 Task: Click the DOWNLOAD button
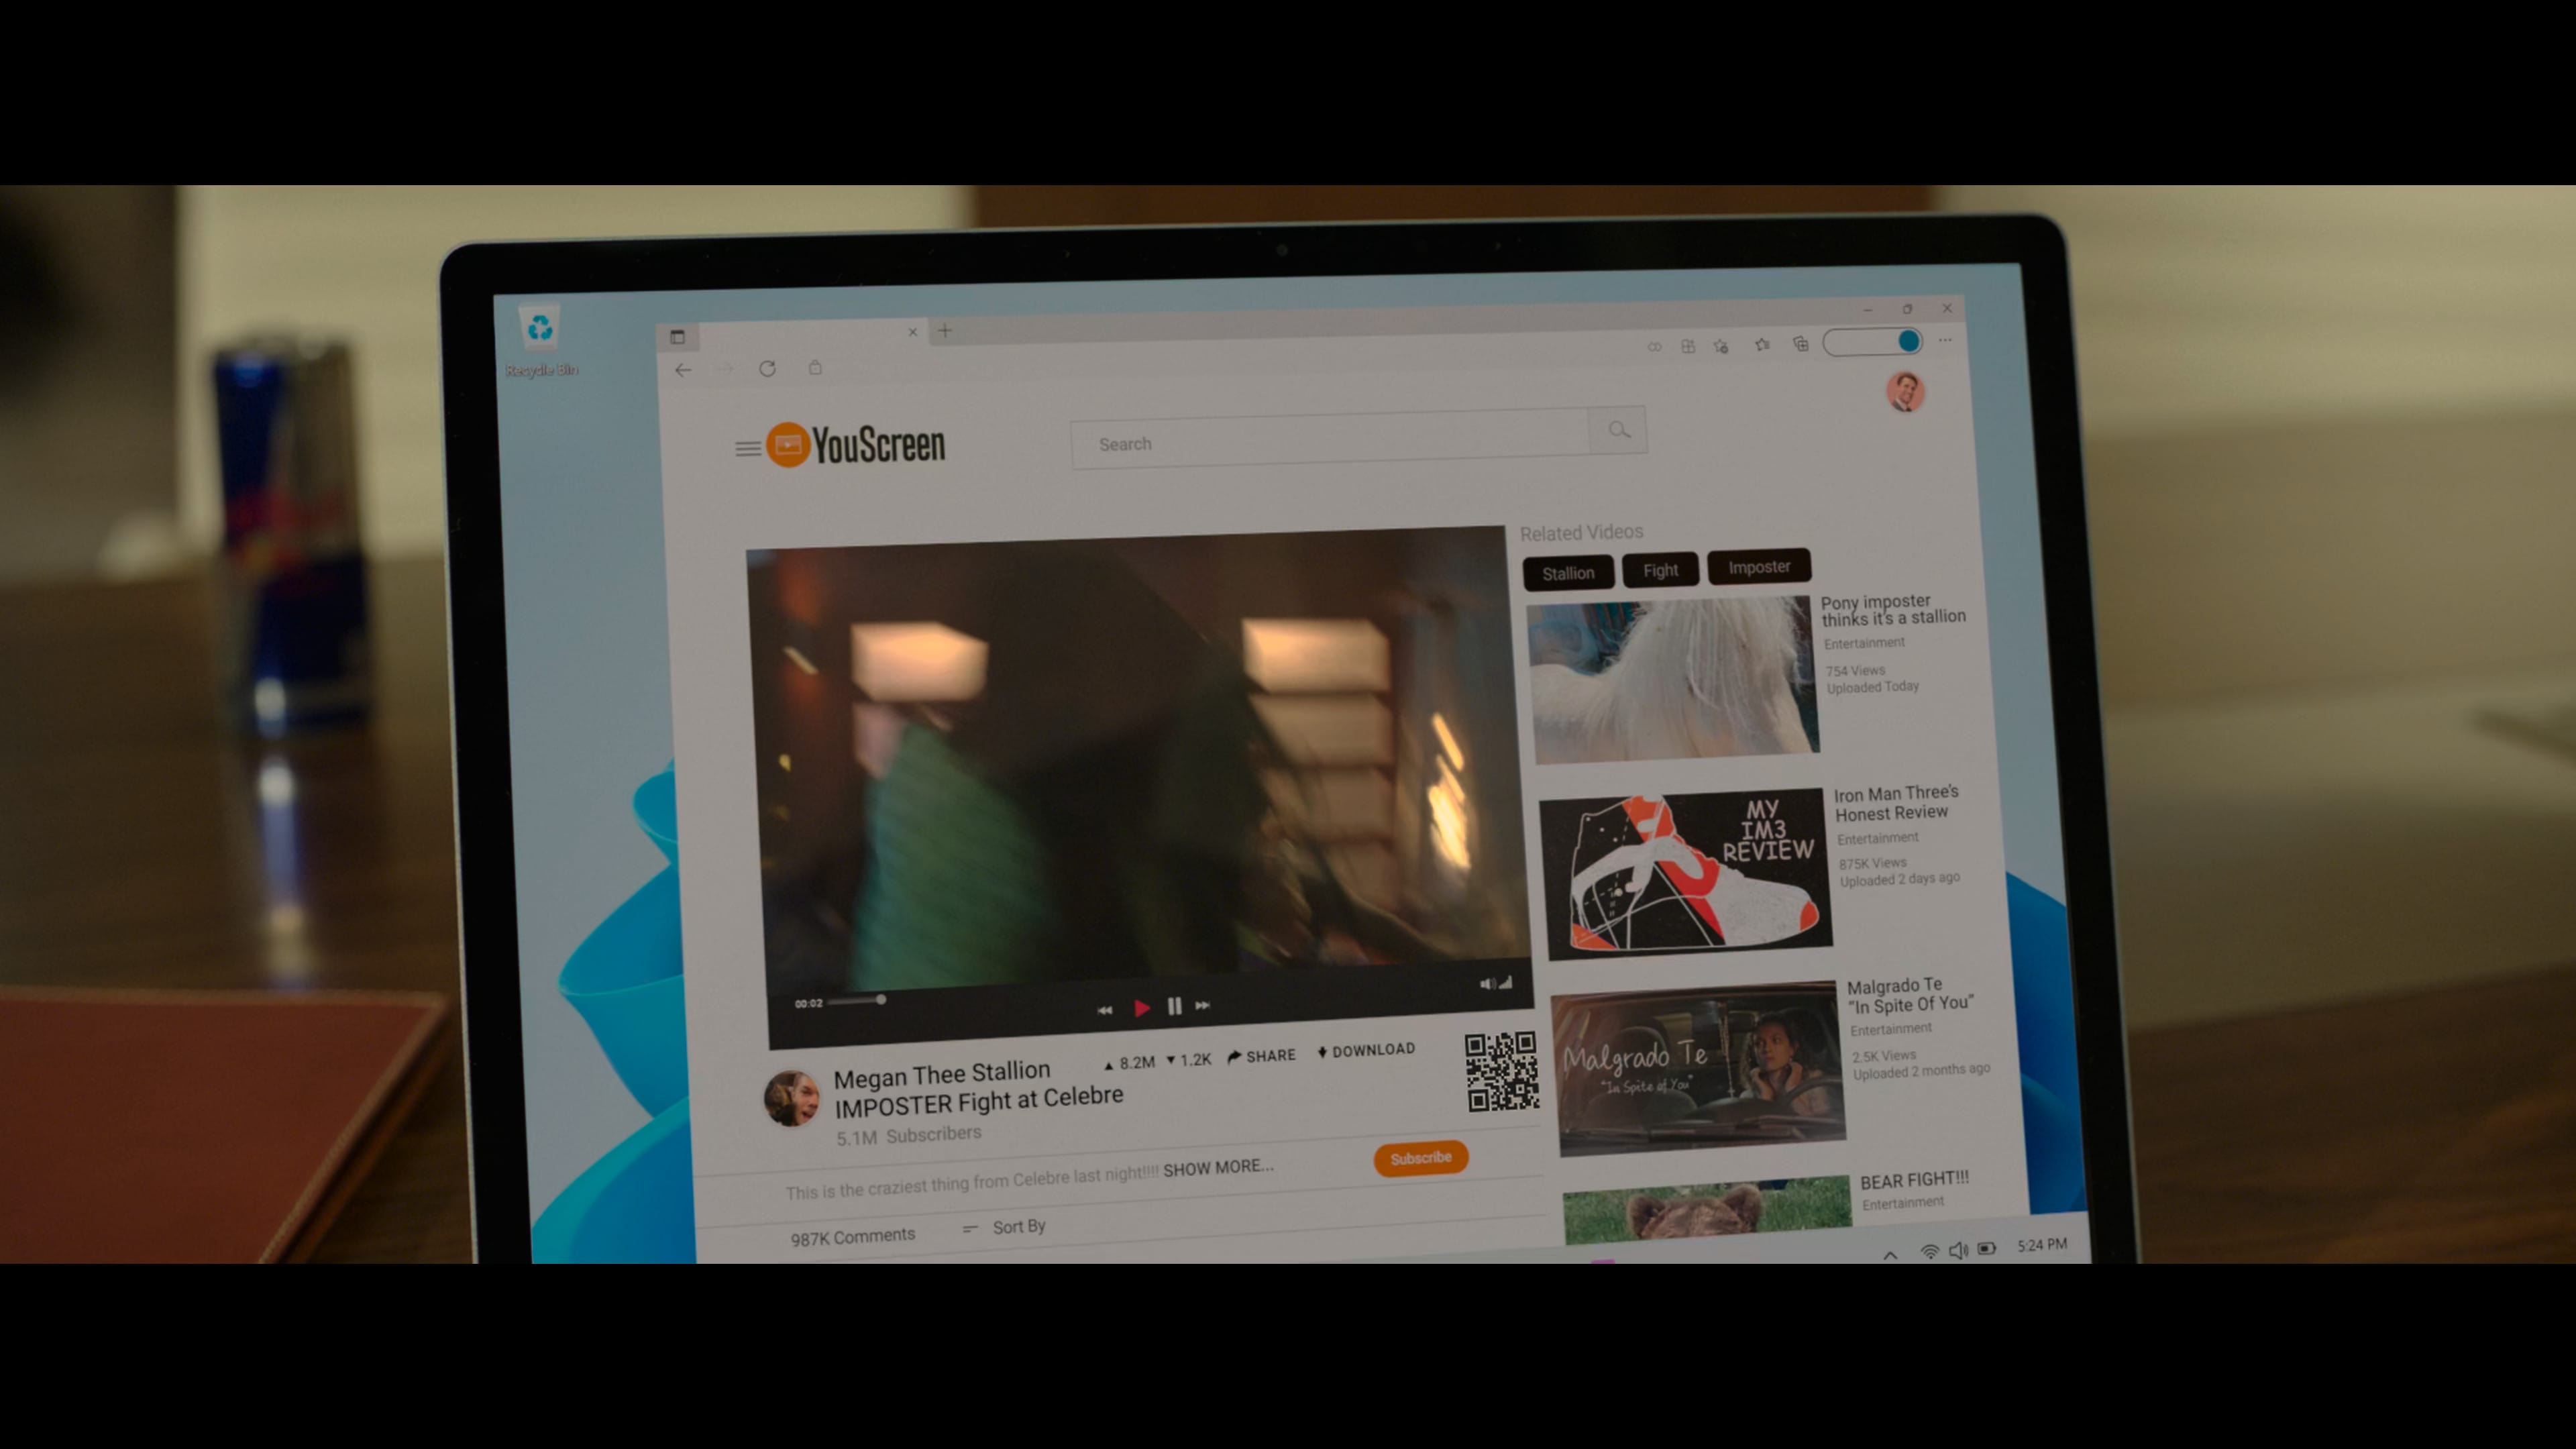1366,1051
